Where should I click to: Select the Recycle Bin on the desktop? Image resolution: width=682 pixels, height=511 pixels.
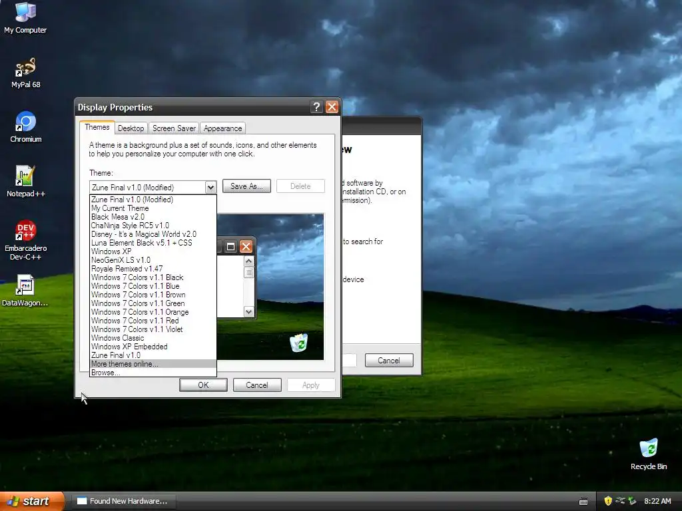649,454
